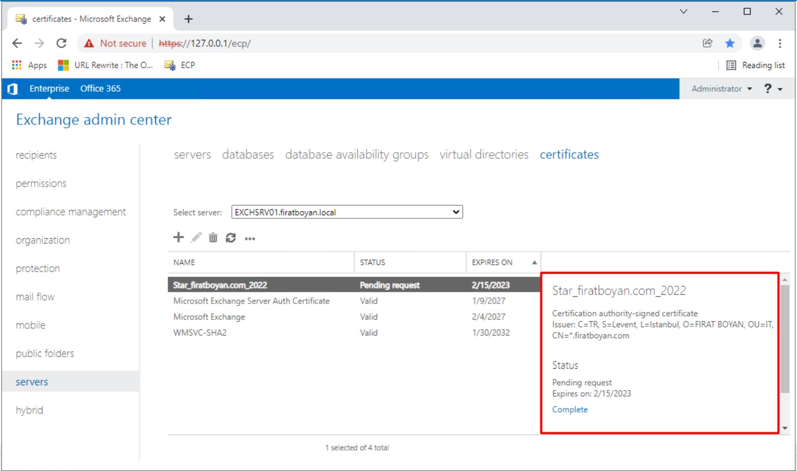
Task: Click the Not secure warning icon
Action: pyautogui.click(x=89, y=43)
